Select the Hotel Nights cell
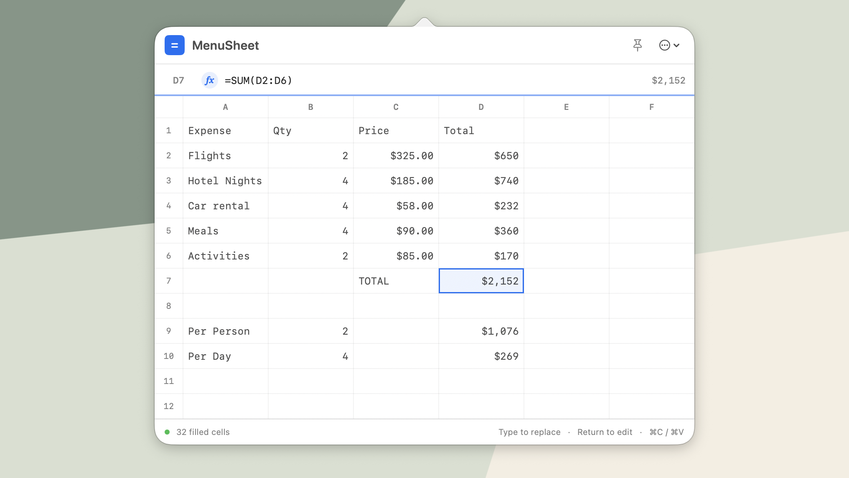This screenshot has height=478, width=849. (226, 181)
